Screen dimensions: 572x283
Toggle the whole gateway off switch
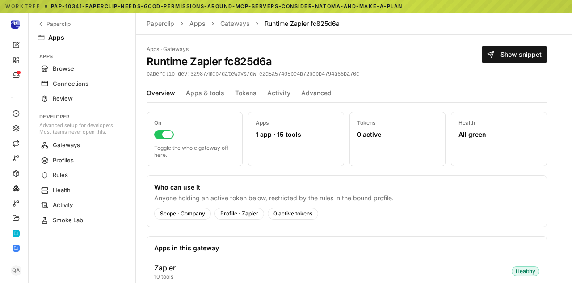(164, 135)
